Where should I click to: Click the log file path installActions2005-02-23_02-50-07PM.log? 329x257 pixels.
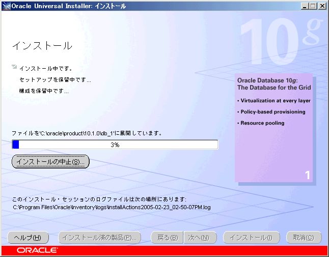tap(112, 207)
